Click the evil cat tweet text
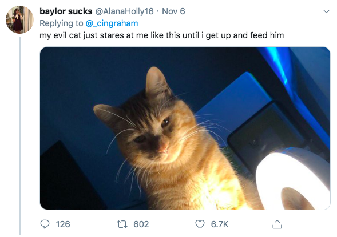337x237 pixels. (161, 35)
